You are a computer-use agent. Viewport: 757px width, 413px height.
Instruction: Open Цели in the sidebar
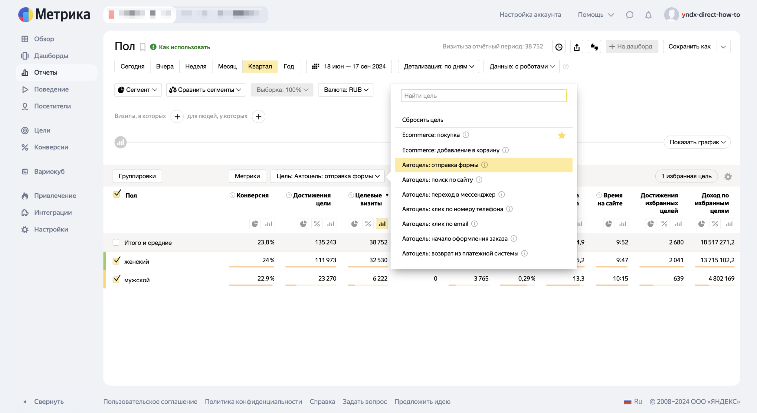click(x=36, y=130)
